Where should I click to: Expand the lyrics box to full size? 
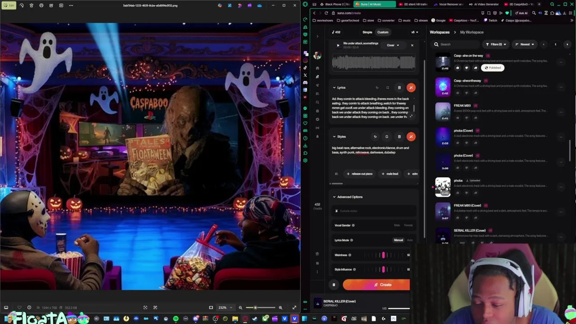[411, 116]
